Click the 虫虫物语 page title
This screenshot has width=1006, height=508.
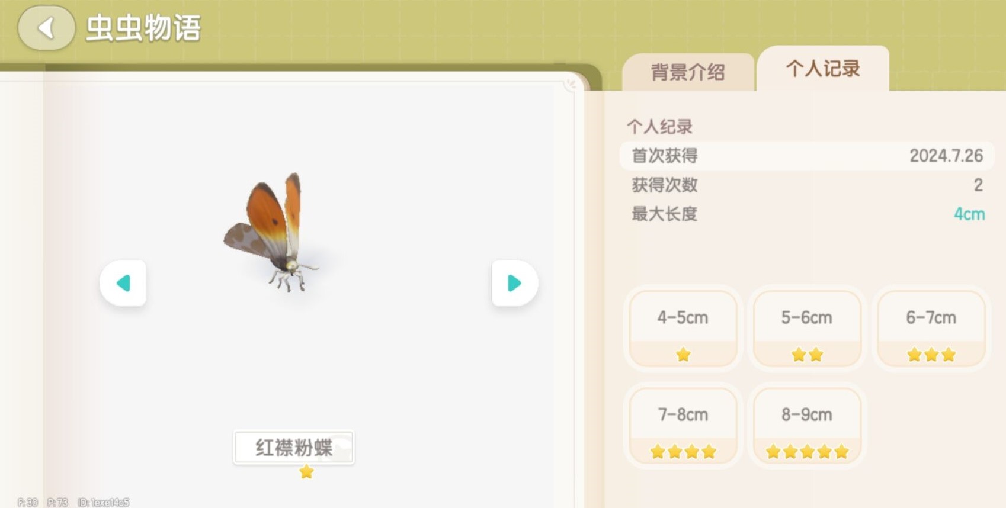(x=143, y=28)
